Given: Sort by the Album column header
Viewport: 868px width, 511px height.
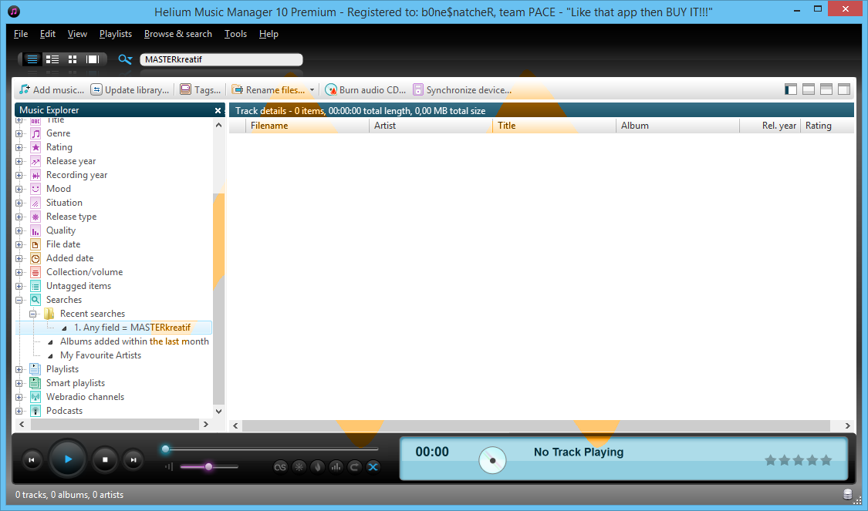Looking at the screenshot, I should [677, 126].
